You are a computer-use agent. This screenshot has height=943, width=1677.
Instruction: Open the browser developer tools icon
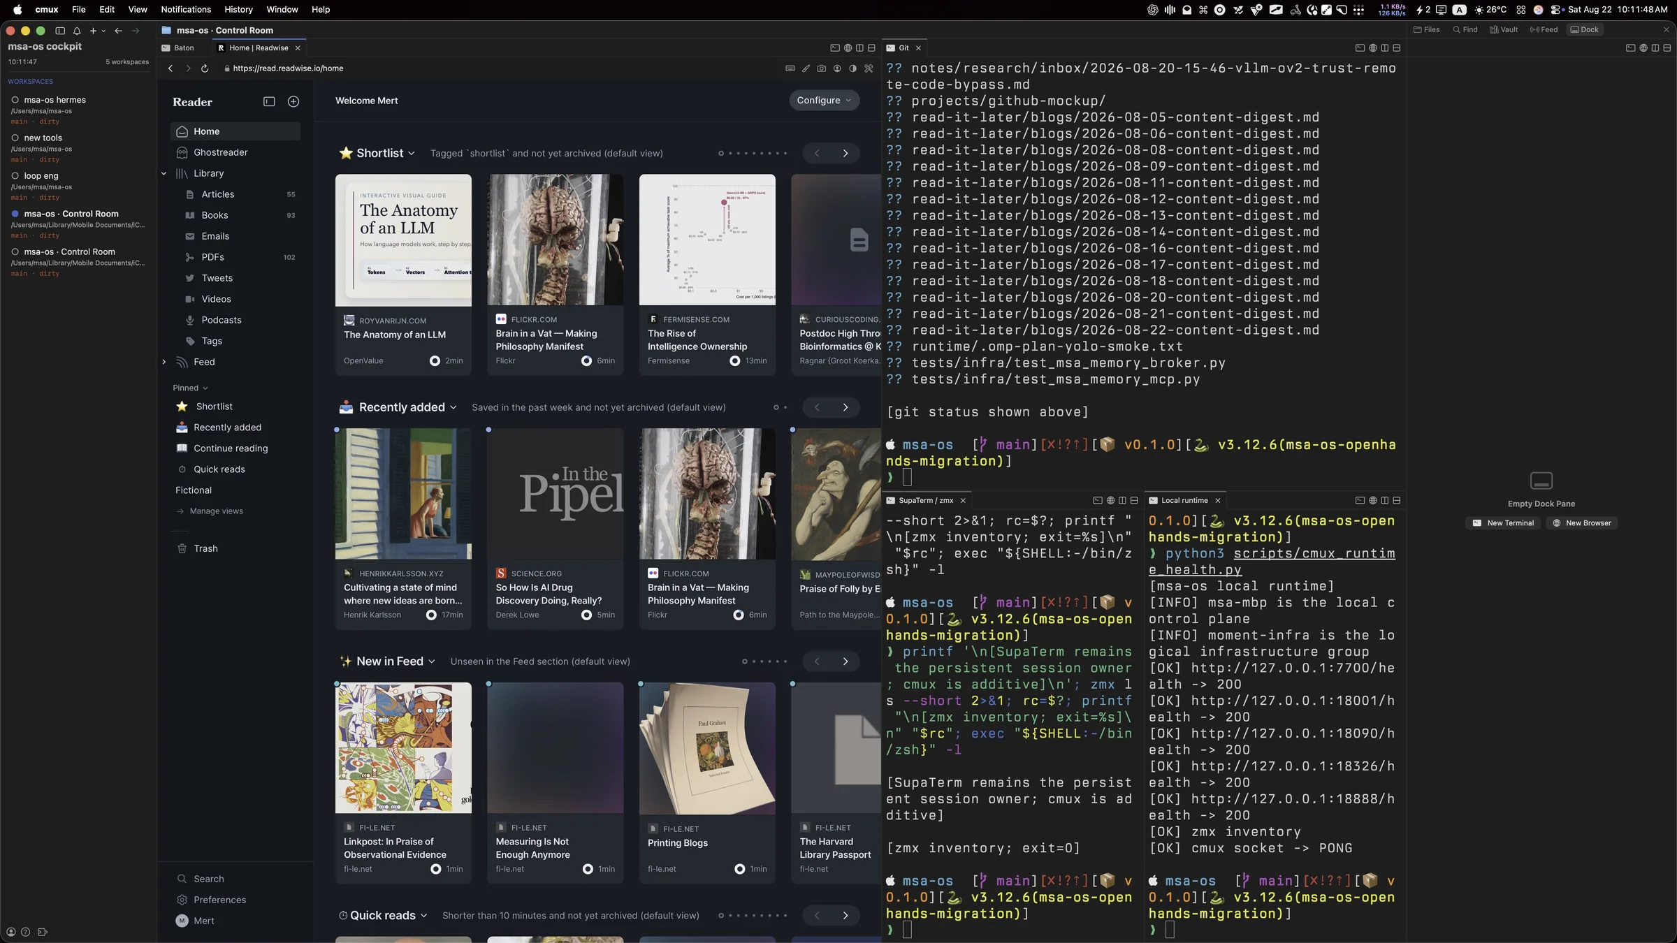coord(869,68)
